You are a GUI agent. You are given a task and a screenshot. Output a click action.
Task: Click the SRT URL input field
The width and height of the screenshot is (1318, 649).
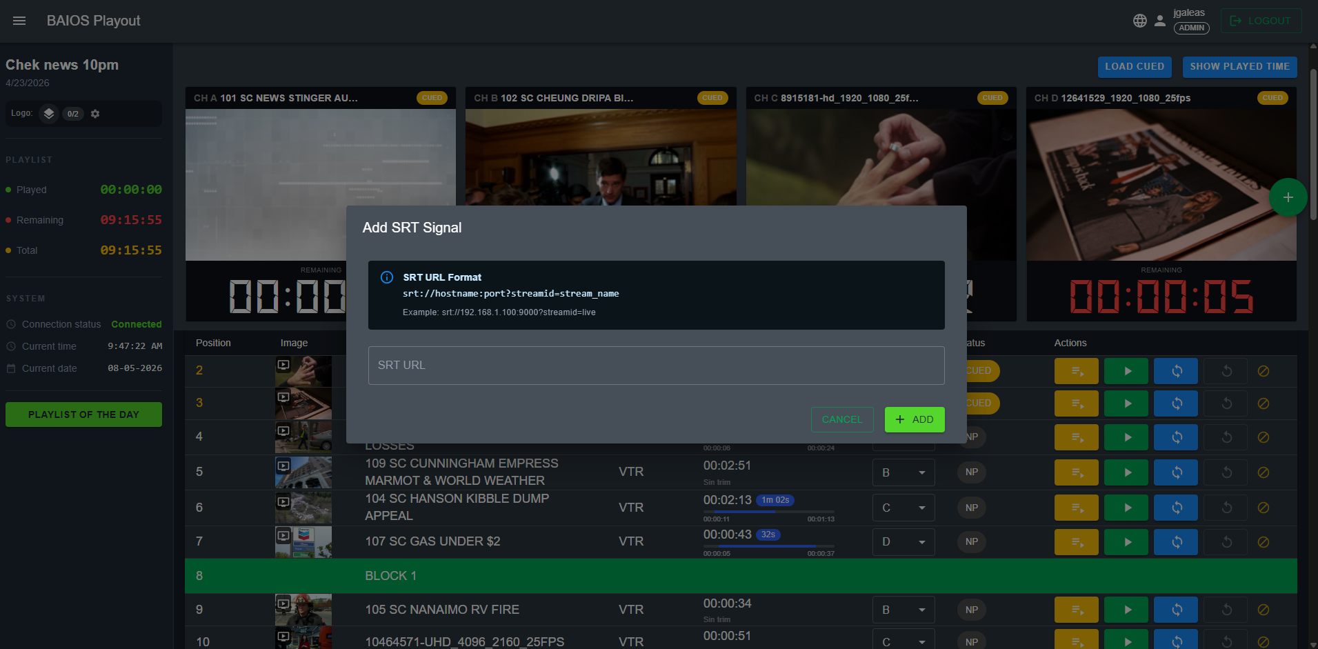point(656,366)
